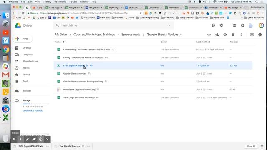
Task: Select FY18 Supp DATABASE.xls file
Action: [153, 65]
